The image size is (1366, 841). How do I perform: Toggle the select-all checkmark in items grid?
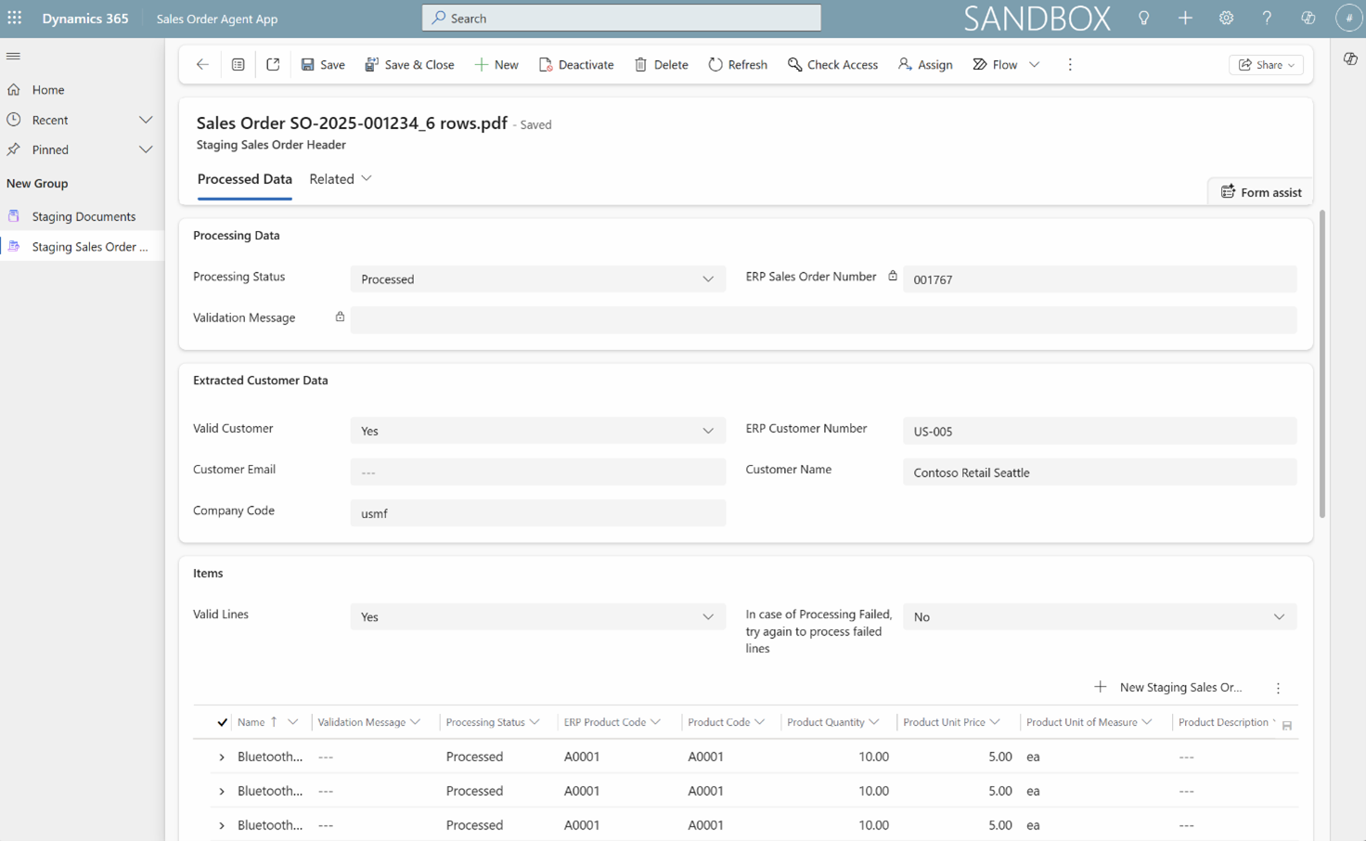(222, 722)
